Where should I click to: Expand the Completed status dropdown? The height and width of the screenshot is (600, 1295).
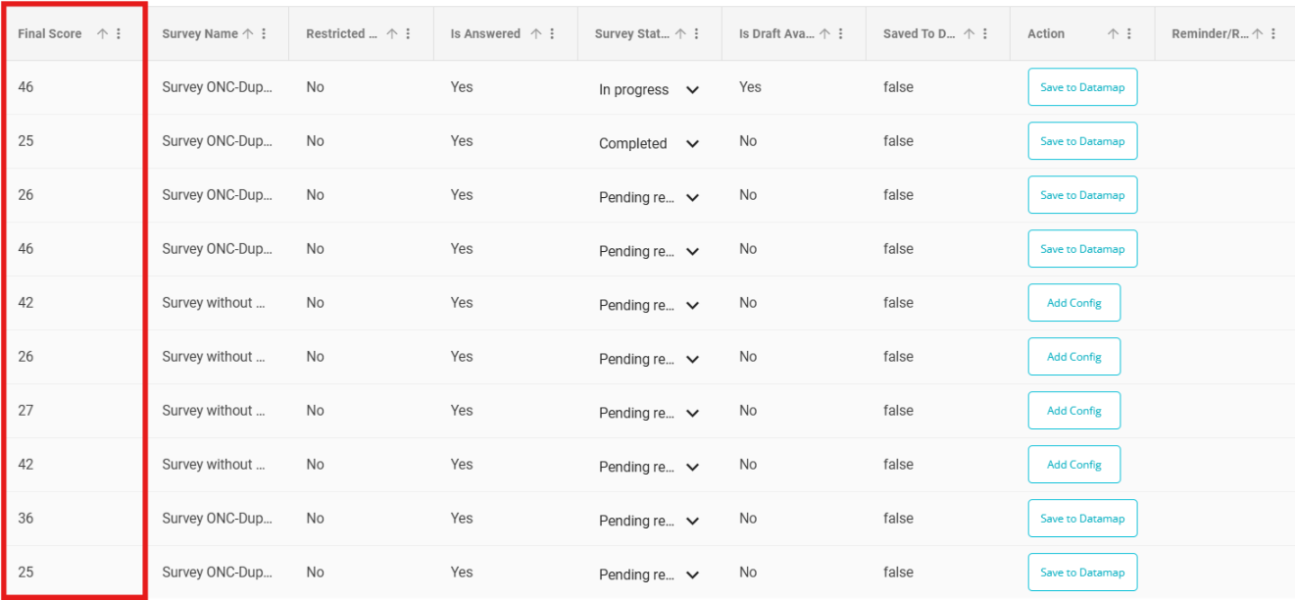tap(692, 143)
